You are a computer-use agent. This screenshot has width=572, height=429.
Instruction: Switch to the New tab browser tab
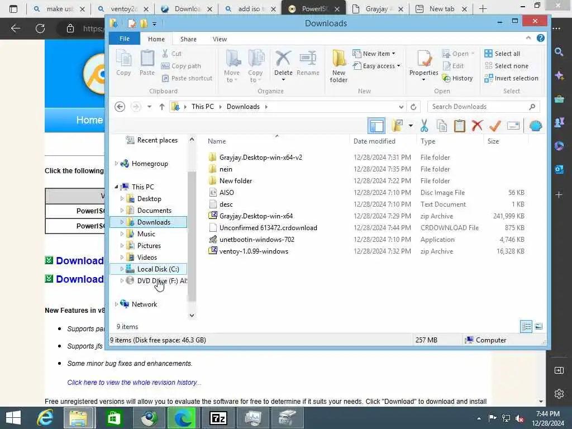click(441, 9)
